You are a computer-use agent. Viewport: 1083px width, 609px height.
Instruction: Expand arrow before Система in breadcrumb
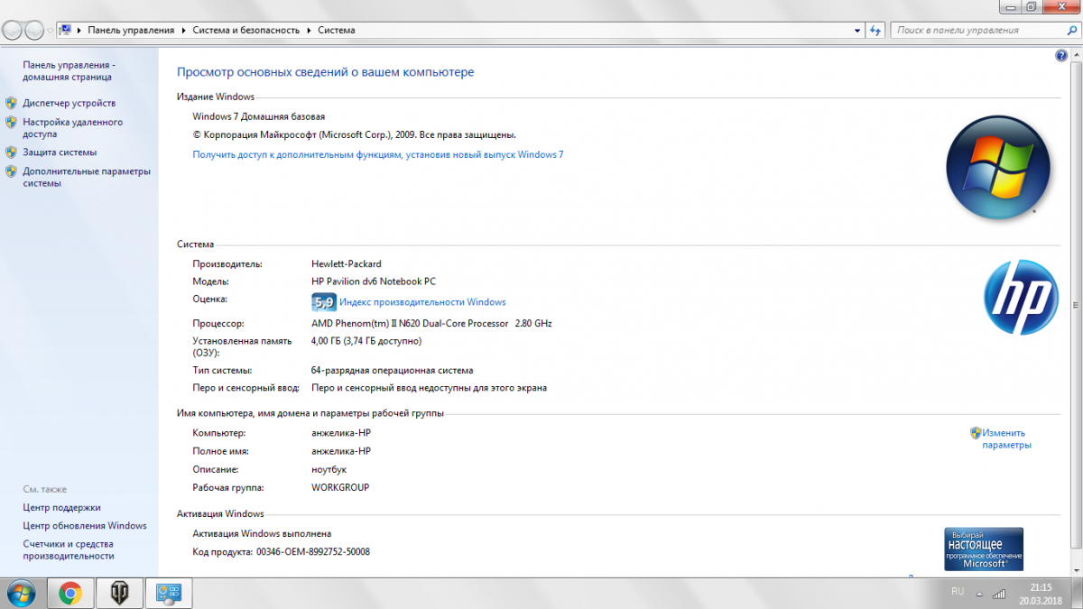pyautogui.click(x=309, y=30)
